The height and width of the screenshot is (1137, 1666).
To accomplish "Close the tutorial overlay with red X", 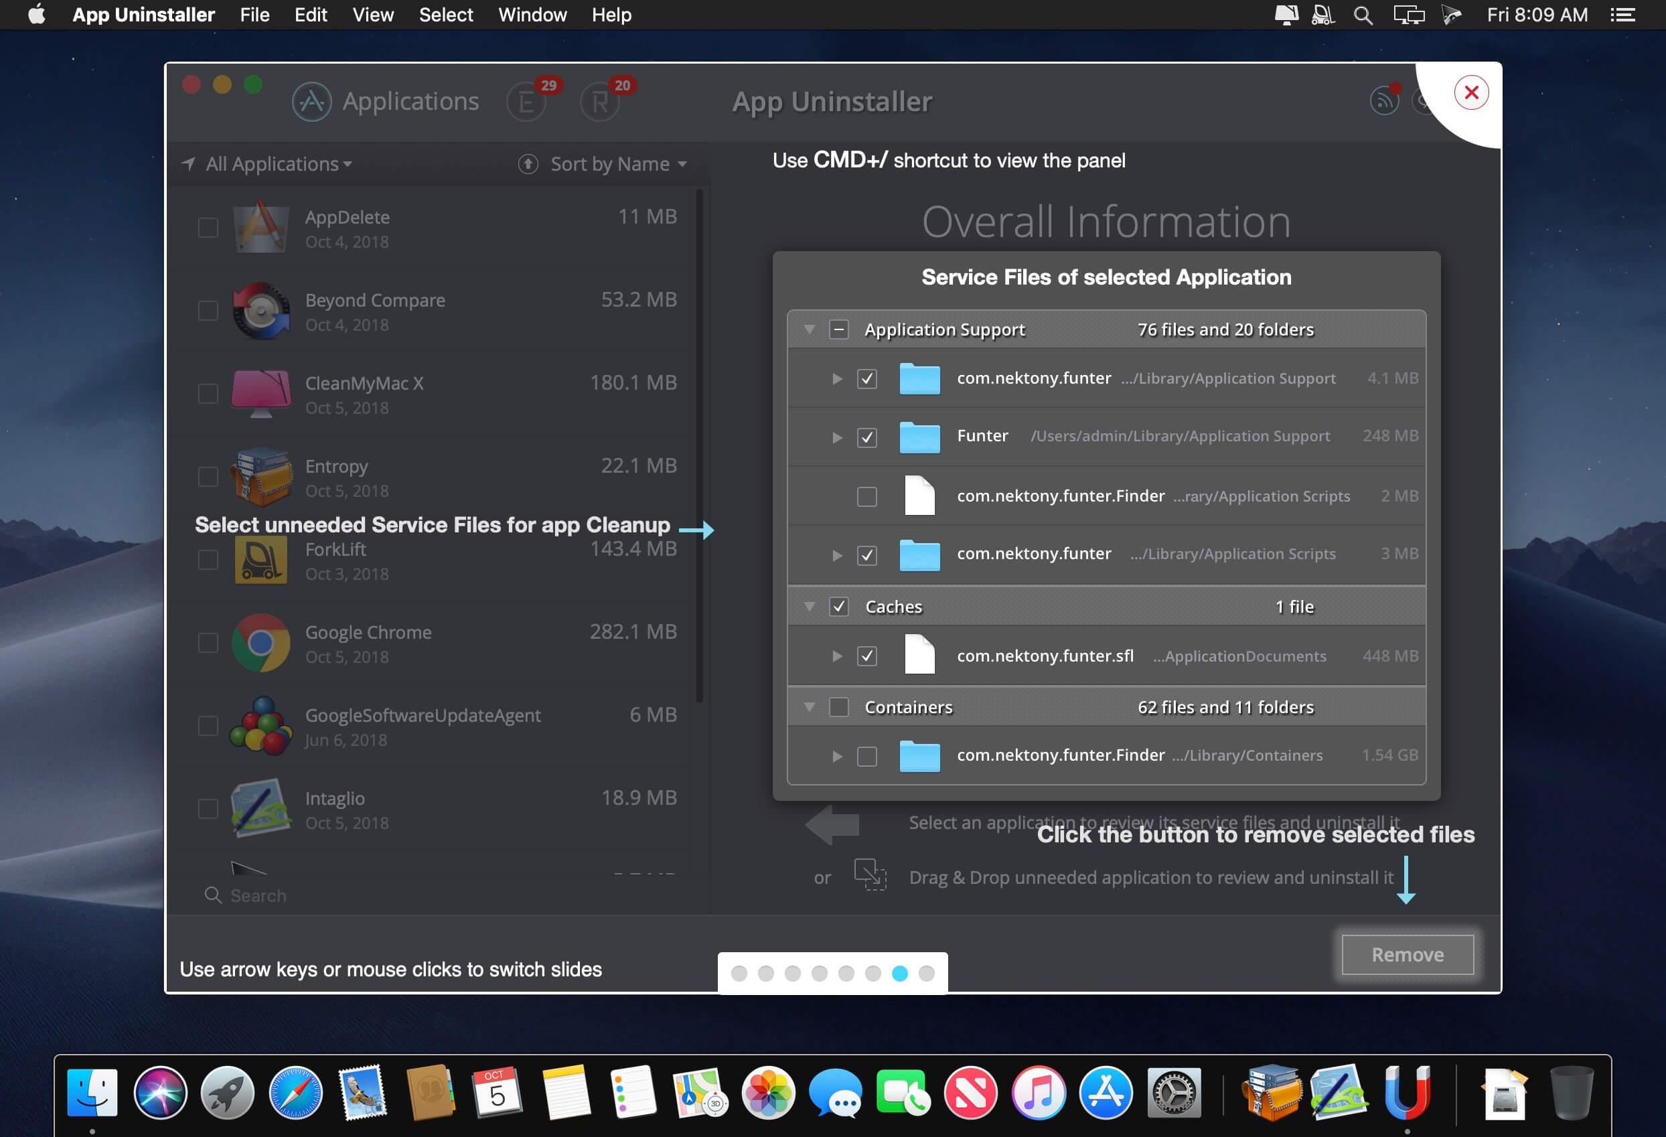I will click(x=1471, y=92).
